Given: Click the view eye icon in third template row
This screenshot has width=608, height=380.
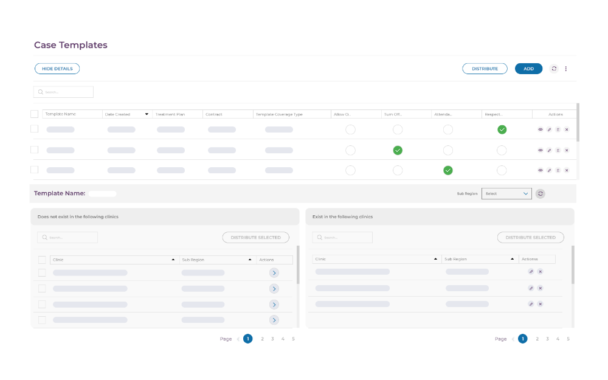Looking at the screenshot, I should tap(540, 170).
